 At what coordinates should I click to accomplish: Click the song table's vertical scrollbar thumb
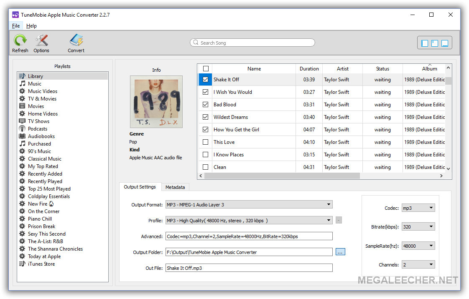click(x=448, y=80)
